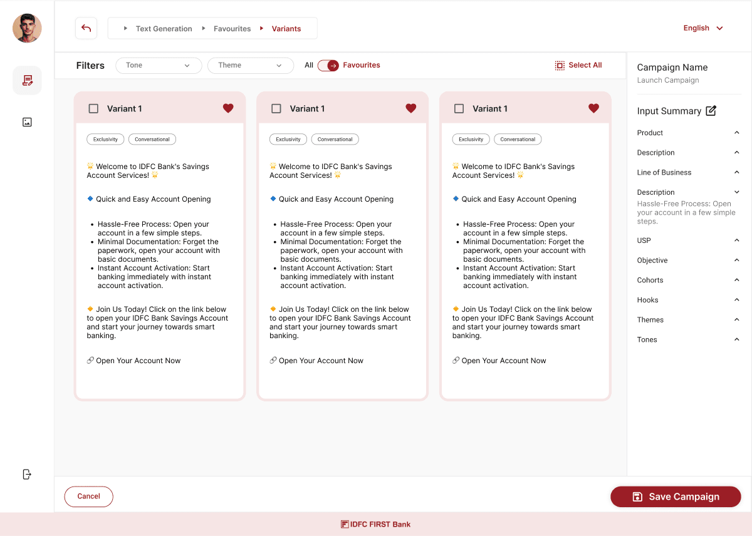Unfavourite the first Variant 1 card heart
Screen dimensions: 752x536
click(228, 108)
